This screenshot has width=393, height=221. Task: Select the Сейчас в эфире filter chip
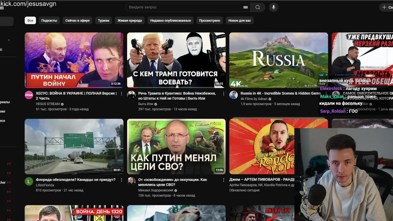click(77, 21)
